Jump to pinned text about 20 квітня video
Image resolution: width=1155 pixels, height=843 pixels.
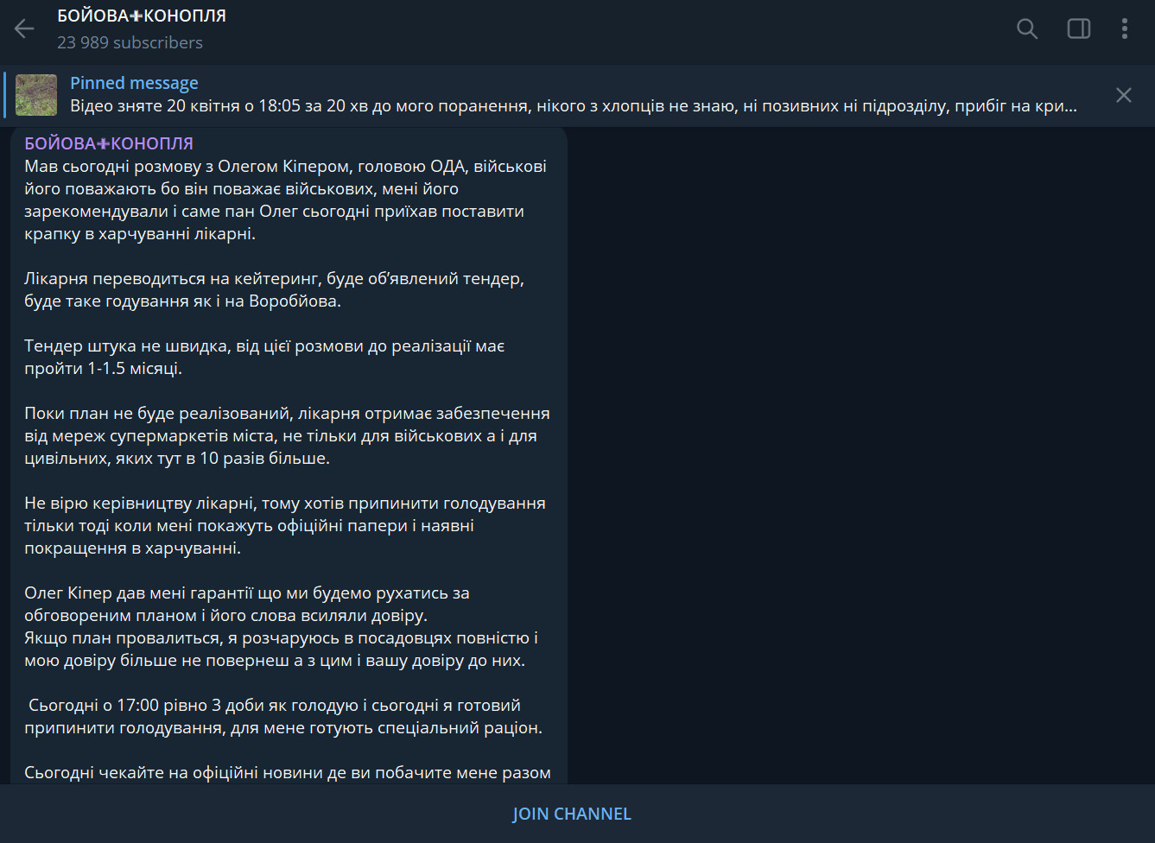click(x=574, y=106)
